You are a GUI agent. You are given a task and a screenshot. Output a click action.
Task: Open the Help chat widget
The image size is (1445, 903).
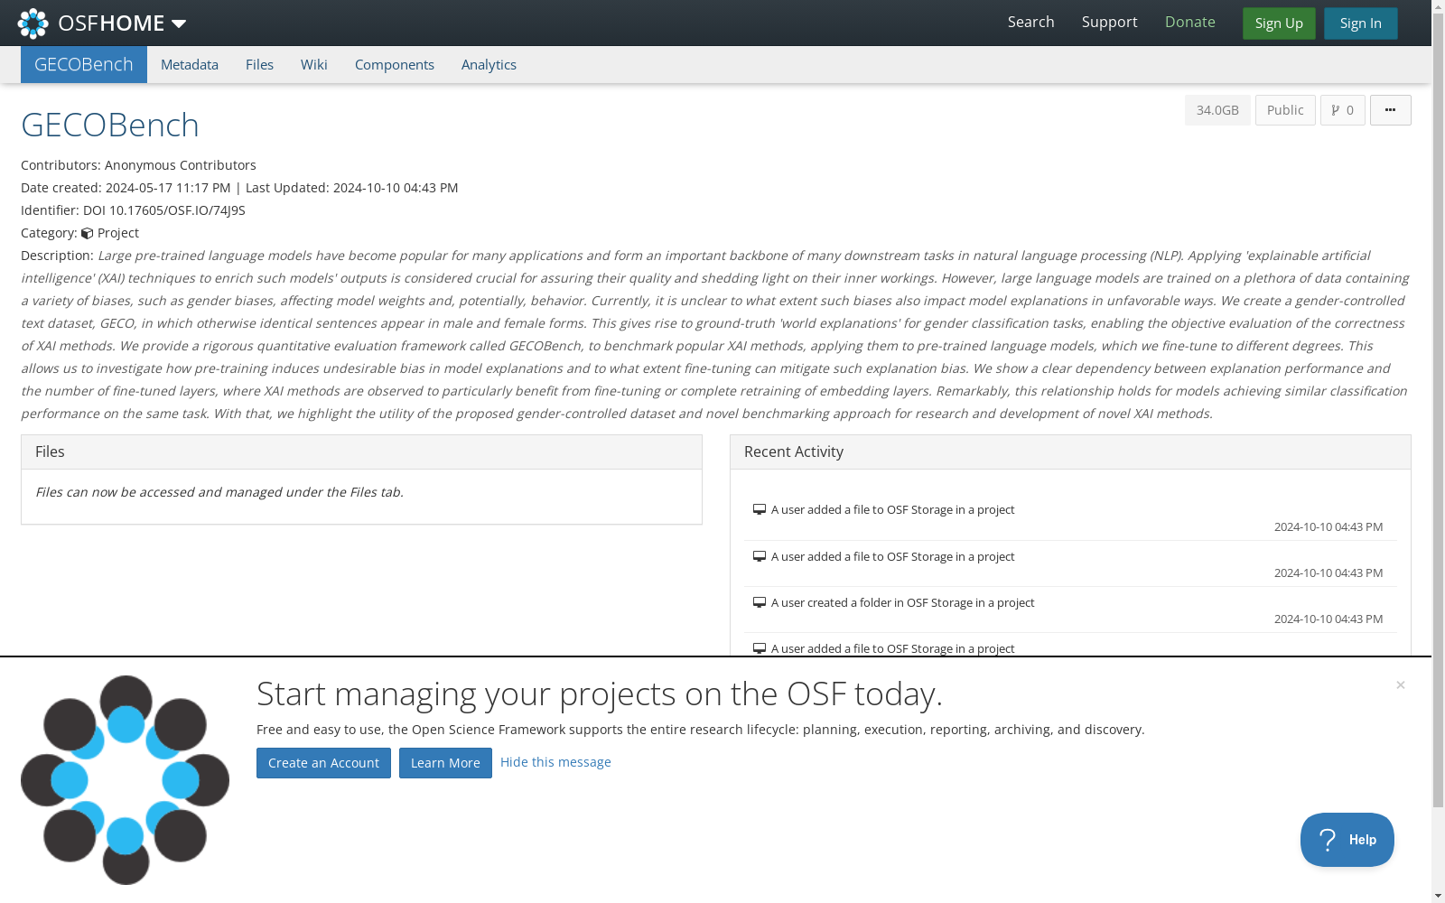click(x=1347, y=840)
